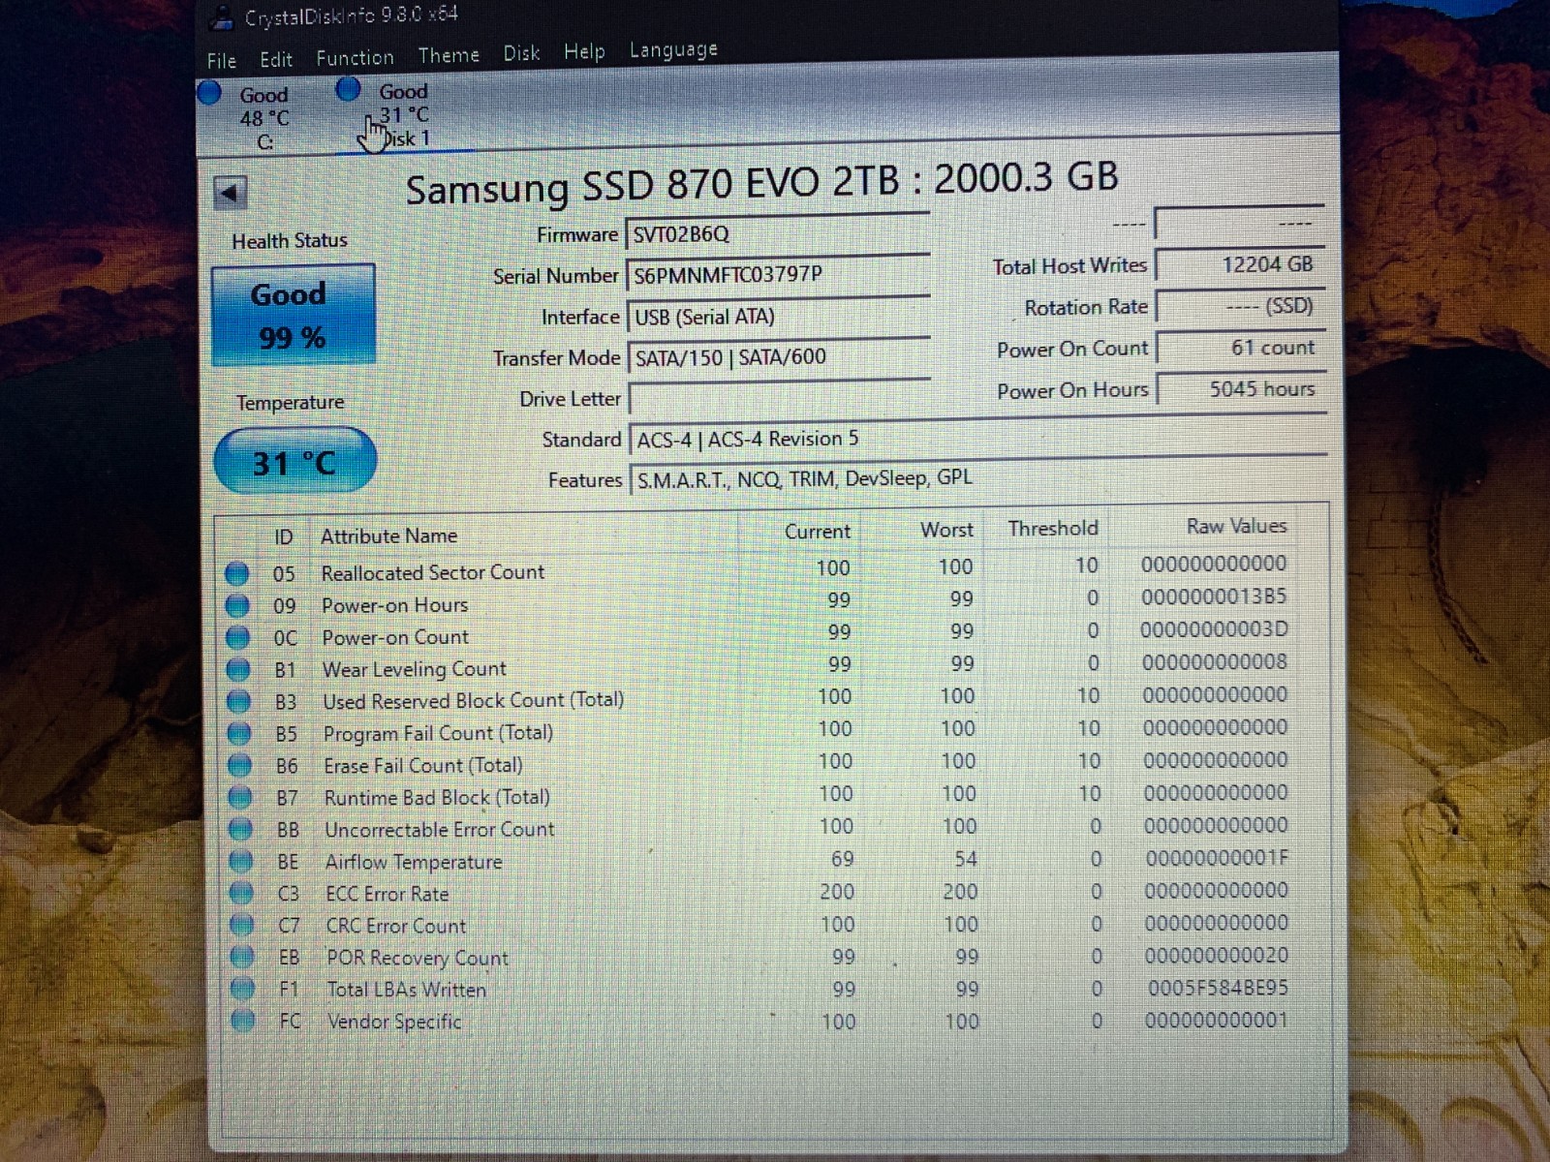
Task: Click the Firmware field SVT02B6Q
Action: [778, 234]
